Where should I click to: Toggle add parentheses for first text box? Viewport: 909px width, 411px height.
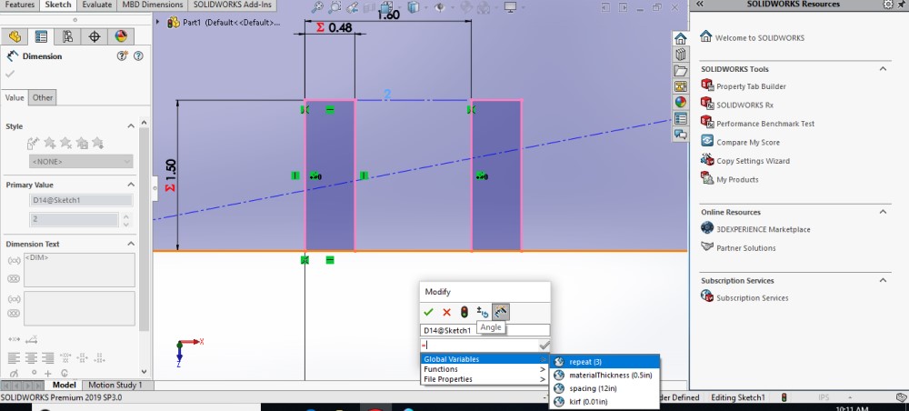(x=14, y=262)
